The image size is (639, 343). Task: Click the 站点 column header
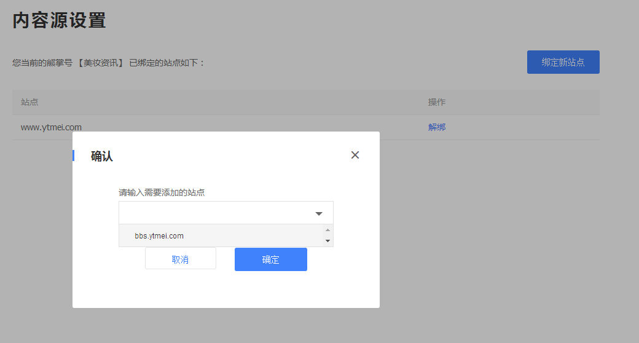pos(29,102)
